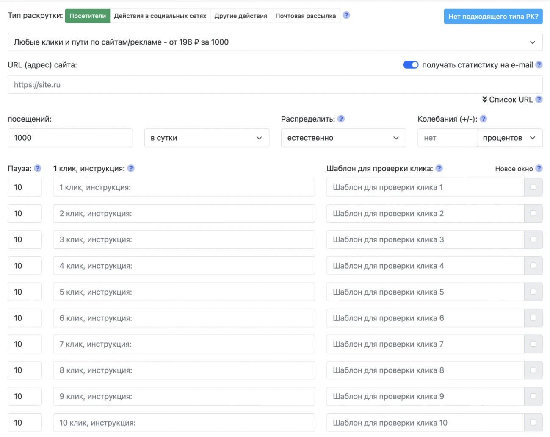Click help icon next to 1 клик, инструкция label
This screenshot has width=550, height=437.
pyautogui.click(x=131, y=168)
